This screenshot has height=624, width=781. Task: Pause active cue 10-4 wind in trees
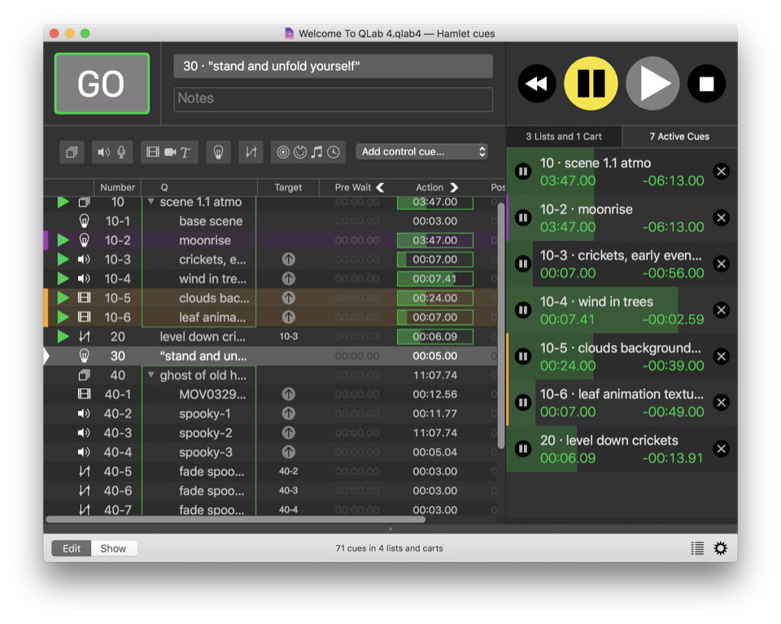(x=523, y=310)
